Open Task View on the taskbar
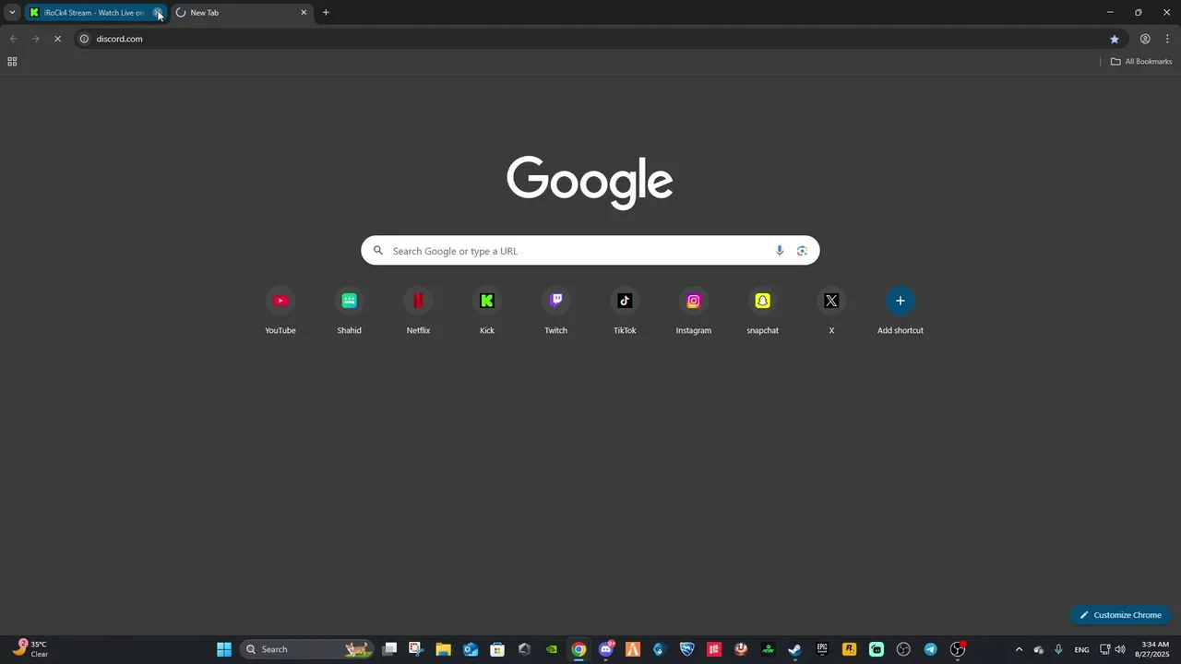1181x664 pixels. 389,649
